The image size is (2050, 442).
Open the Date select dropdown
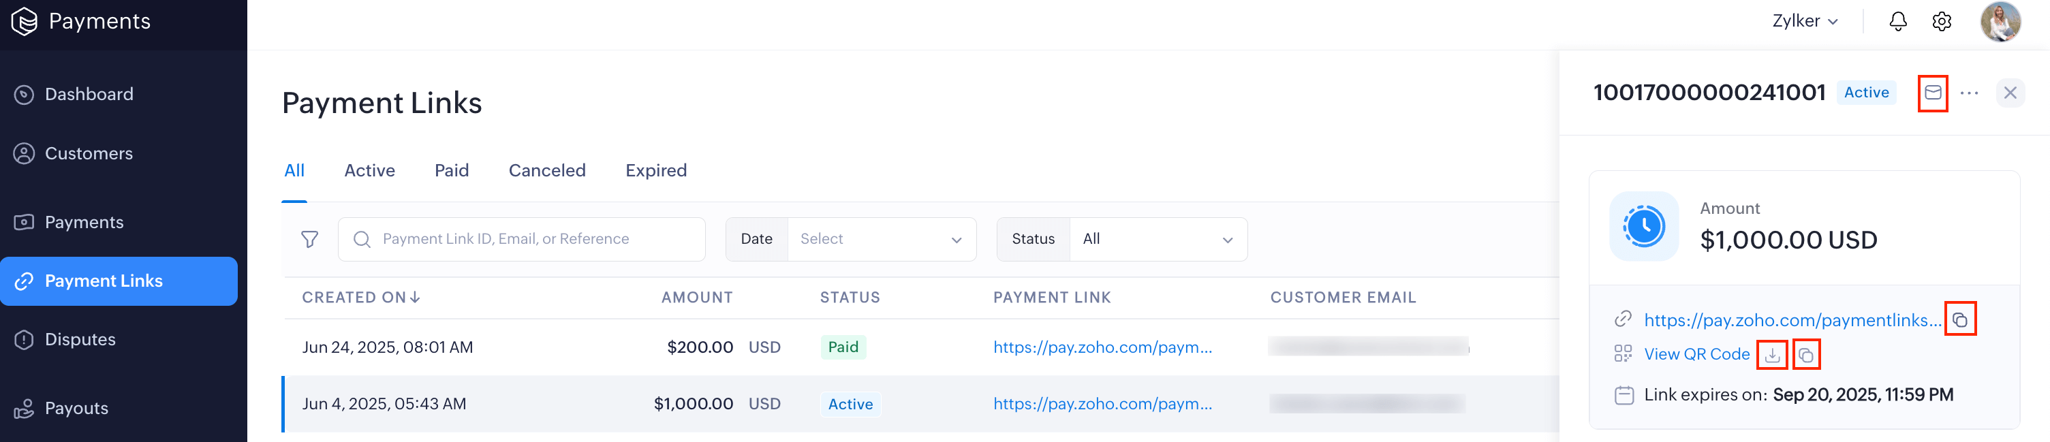[x=881, y=239]
